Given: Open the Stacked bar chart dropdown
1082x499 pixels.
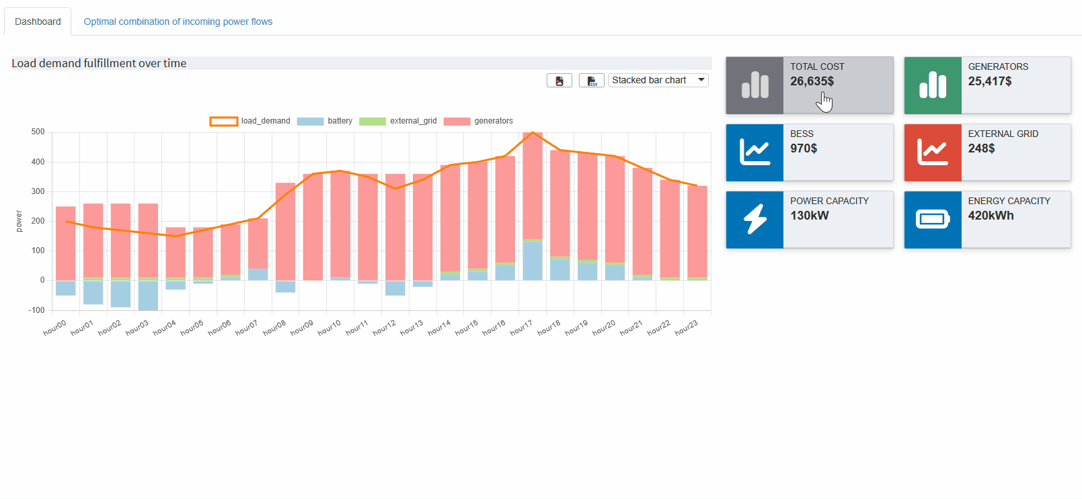Looking at the screenshot, I should [x=658, y=81].
